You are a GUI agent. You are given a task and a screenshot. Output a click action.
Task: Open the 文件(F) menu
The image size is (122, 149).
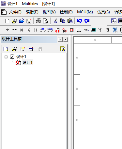[x=15, y=12]
